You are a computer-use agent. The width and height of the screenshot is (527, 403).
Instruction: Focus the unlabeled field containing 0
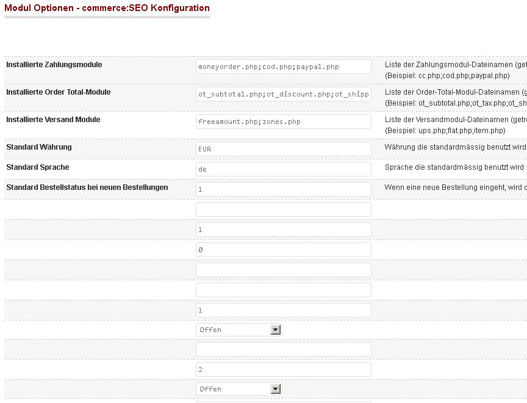pos(284,250)
